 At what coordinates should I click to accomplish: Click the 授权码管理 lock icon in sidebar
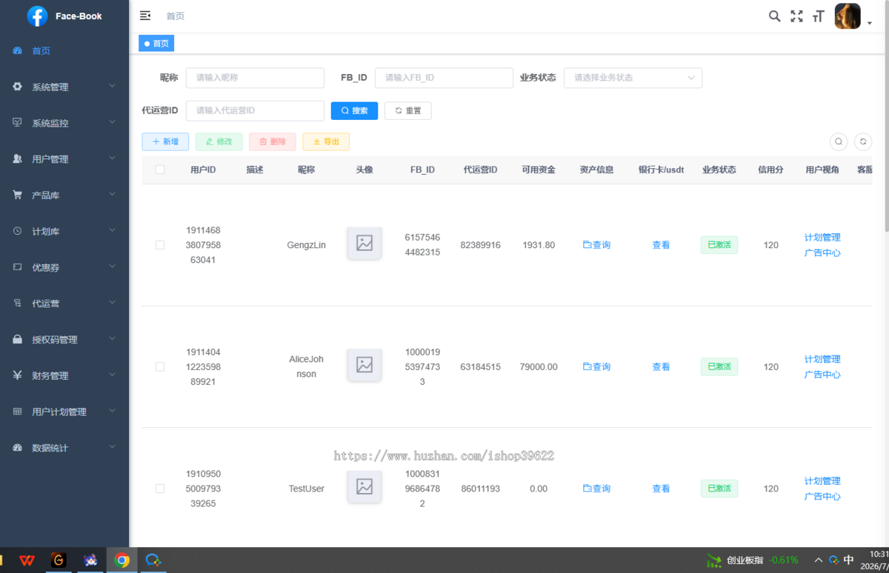click(x=17, y=340)
